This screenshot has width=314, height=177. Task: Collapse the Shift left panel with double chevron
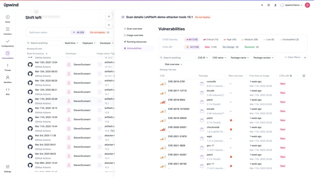coord(109,25)
